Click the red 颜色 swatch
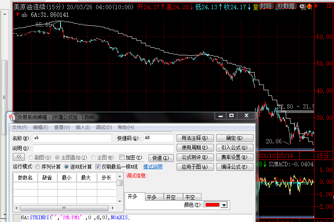Image resolution: width=334 pixels, height=222 pixels. pyautogui.click(x=212, y=205)
